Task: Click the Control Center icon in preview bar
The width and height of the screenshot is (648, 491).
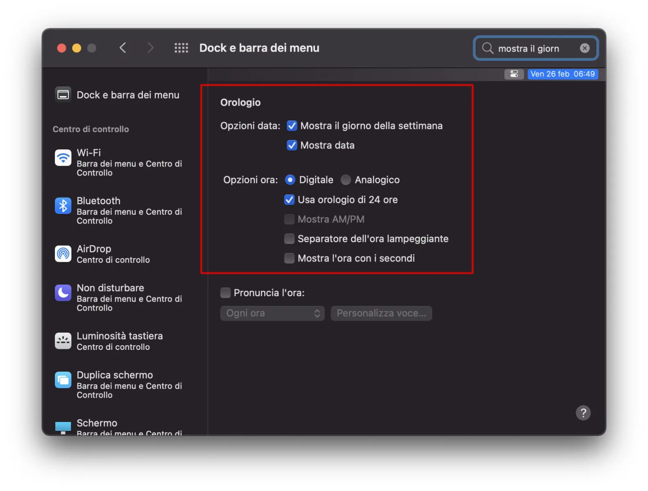Action: point(514,74)
